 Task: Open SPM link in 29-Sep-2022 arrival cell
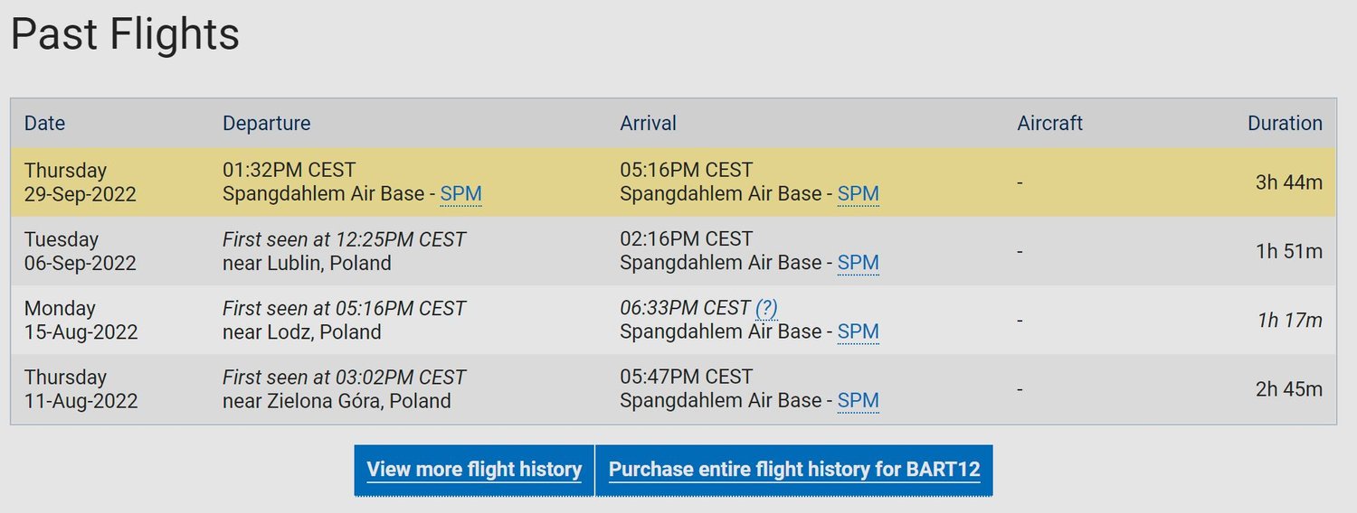click(x=858, y=194)
